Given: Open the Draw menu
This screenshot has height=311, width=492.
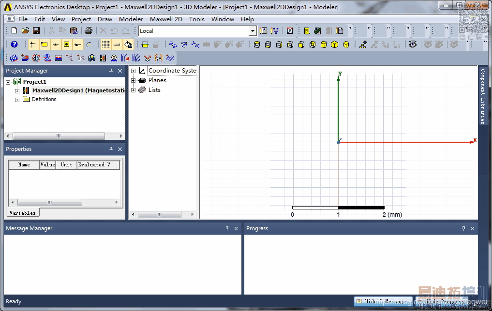Looking at the screenshot, I should coord(105,19).
